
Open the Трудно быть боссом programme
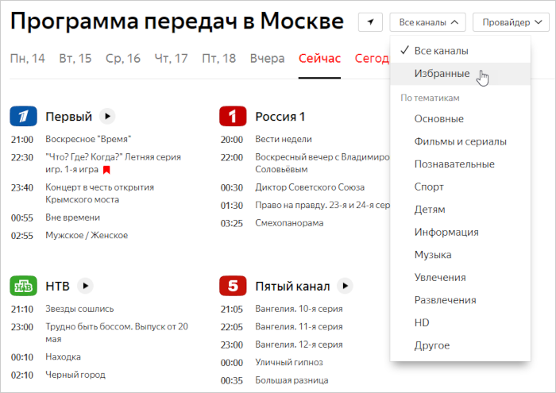pyautogui.click(x=117, y=333)
